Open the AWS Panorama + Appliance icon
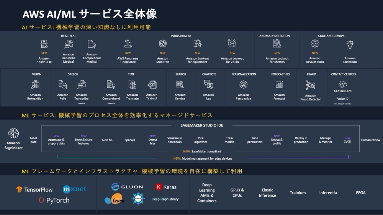Image resolution: width=383 pixels, height=215 pixels. (x=128, y=44)
